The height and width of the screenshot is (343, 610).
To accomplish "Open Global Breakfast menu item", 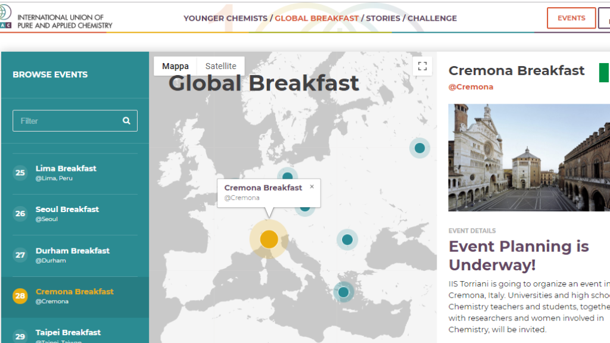I will click(x=317, y=18).
